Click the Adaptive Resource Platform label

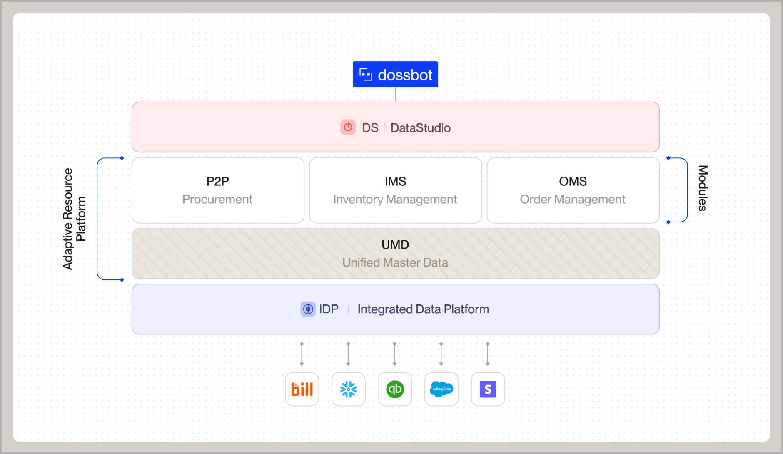click(74, 219)
